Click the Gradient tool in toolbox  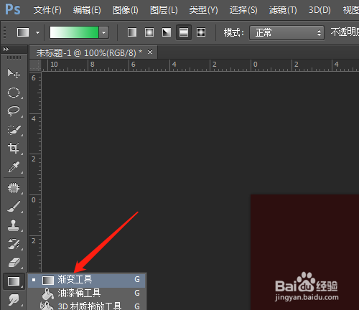[x=14, y=281]
